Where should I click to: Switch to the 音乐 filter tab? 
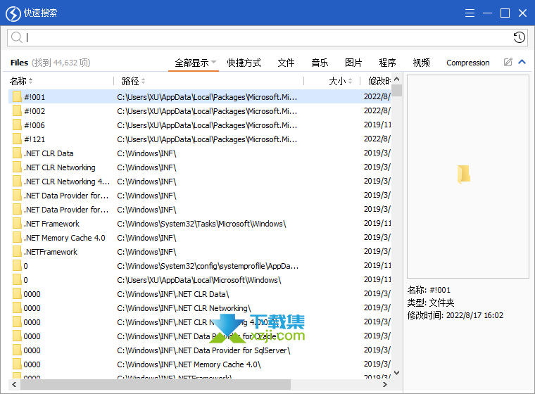point(320,63)
